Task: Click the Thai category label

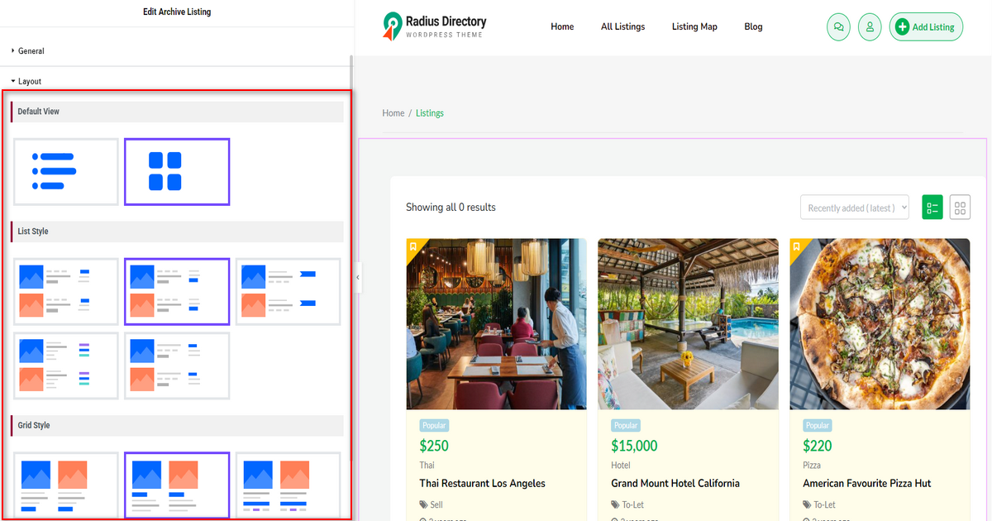Action: coord(427,466)
